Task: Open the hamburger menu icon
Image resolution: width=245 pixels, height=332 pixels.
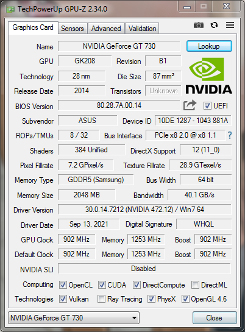Action: click(230, 25)
